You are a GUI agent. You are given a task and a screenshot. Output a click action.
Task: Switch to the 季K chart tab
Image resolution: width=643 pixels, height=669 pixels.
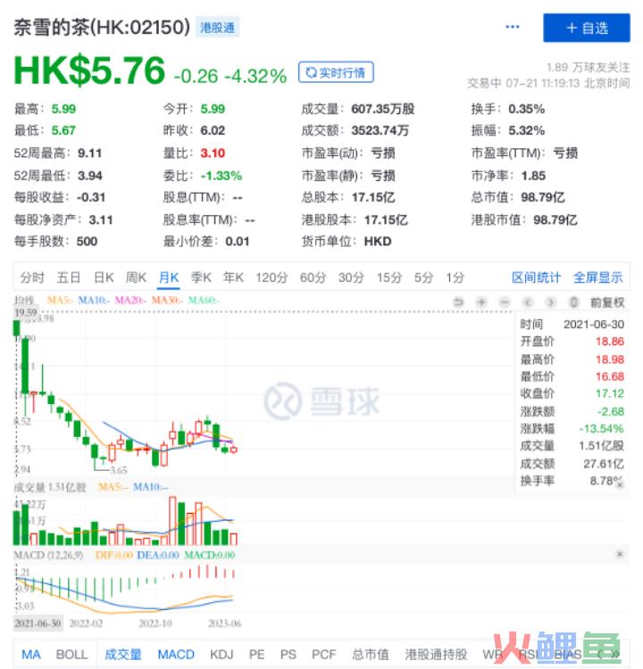pos(201,277)
